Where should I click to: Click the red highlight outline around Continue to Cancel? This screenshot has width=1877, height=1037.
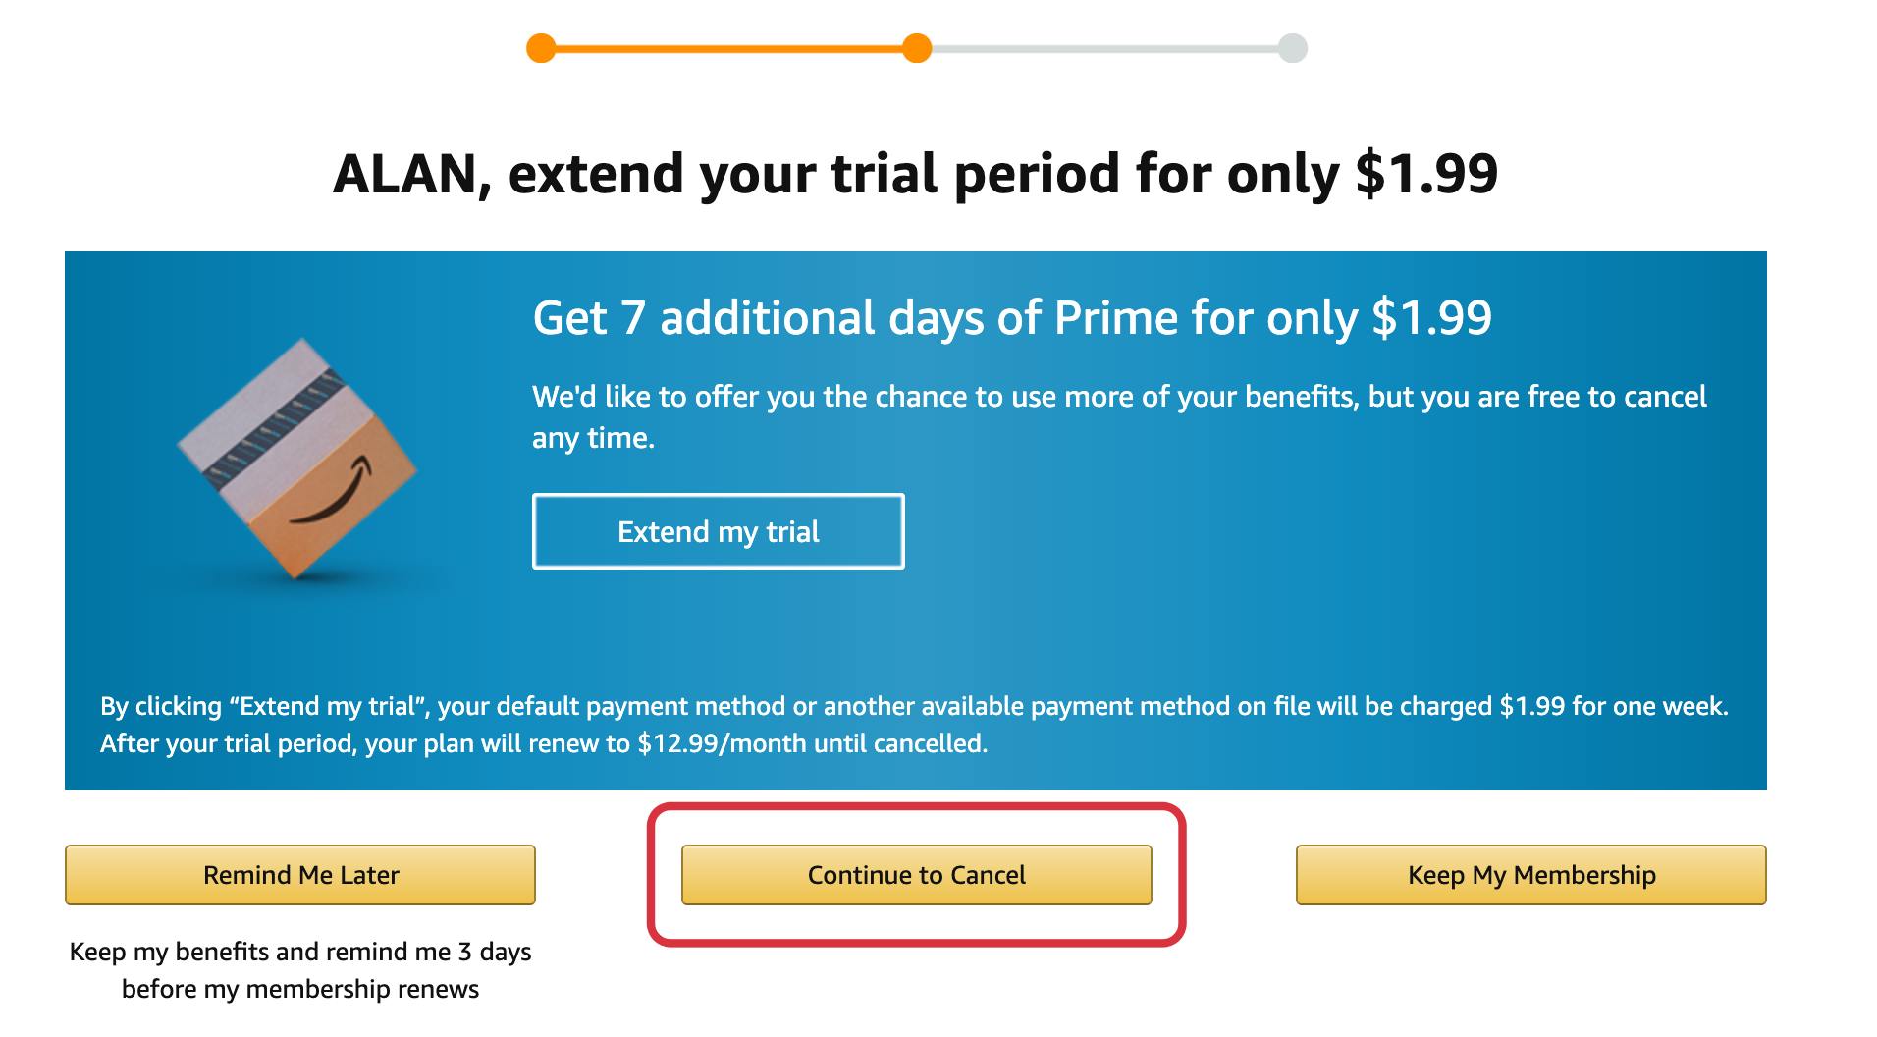pyautogui.click(x=917, y=807)
